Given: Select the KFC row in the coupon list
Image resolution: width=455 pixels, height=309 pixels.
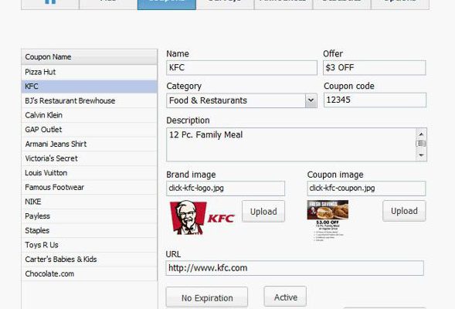Looking at the screenshot, I should point(89,87).
